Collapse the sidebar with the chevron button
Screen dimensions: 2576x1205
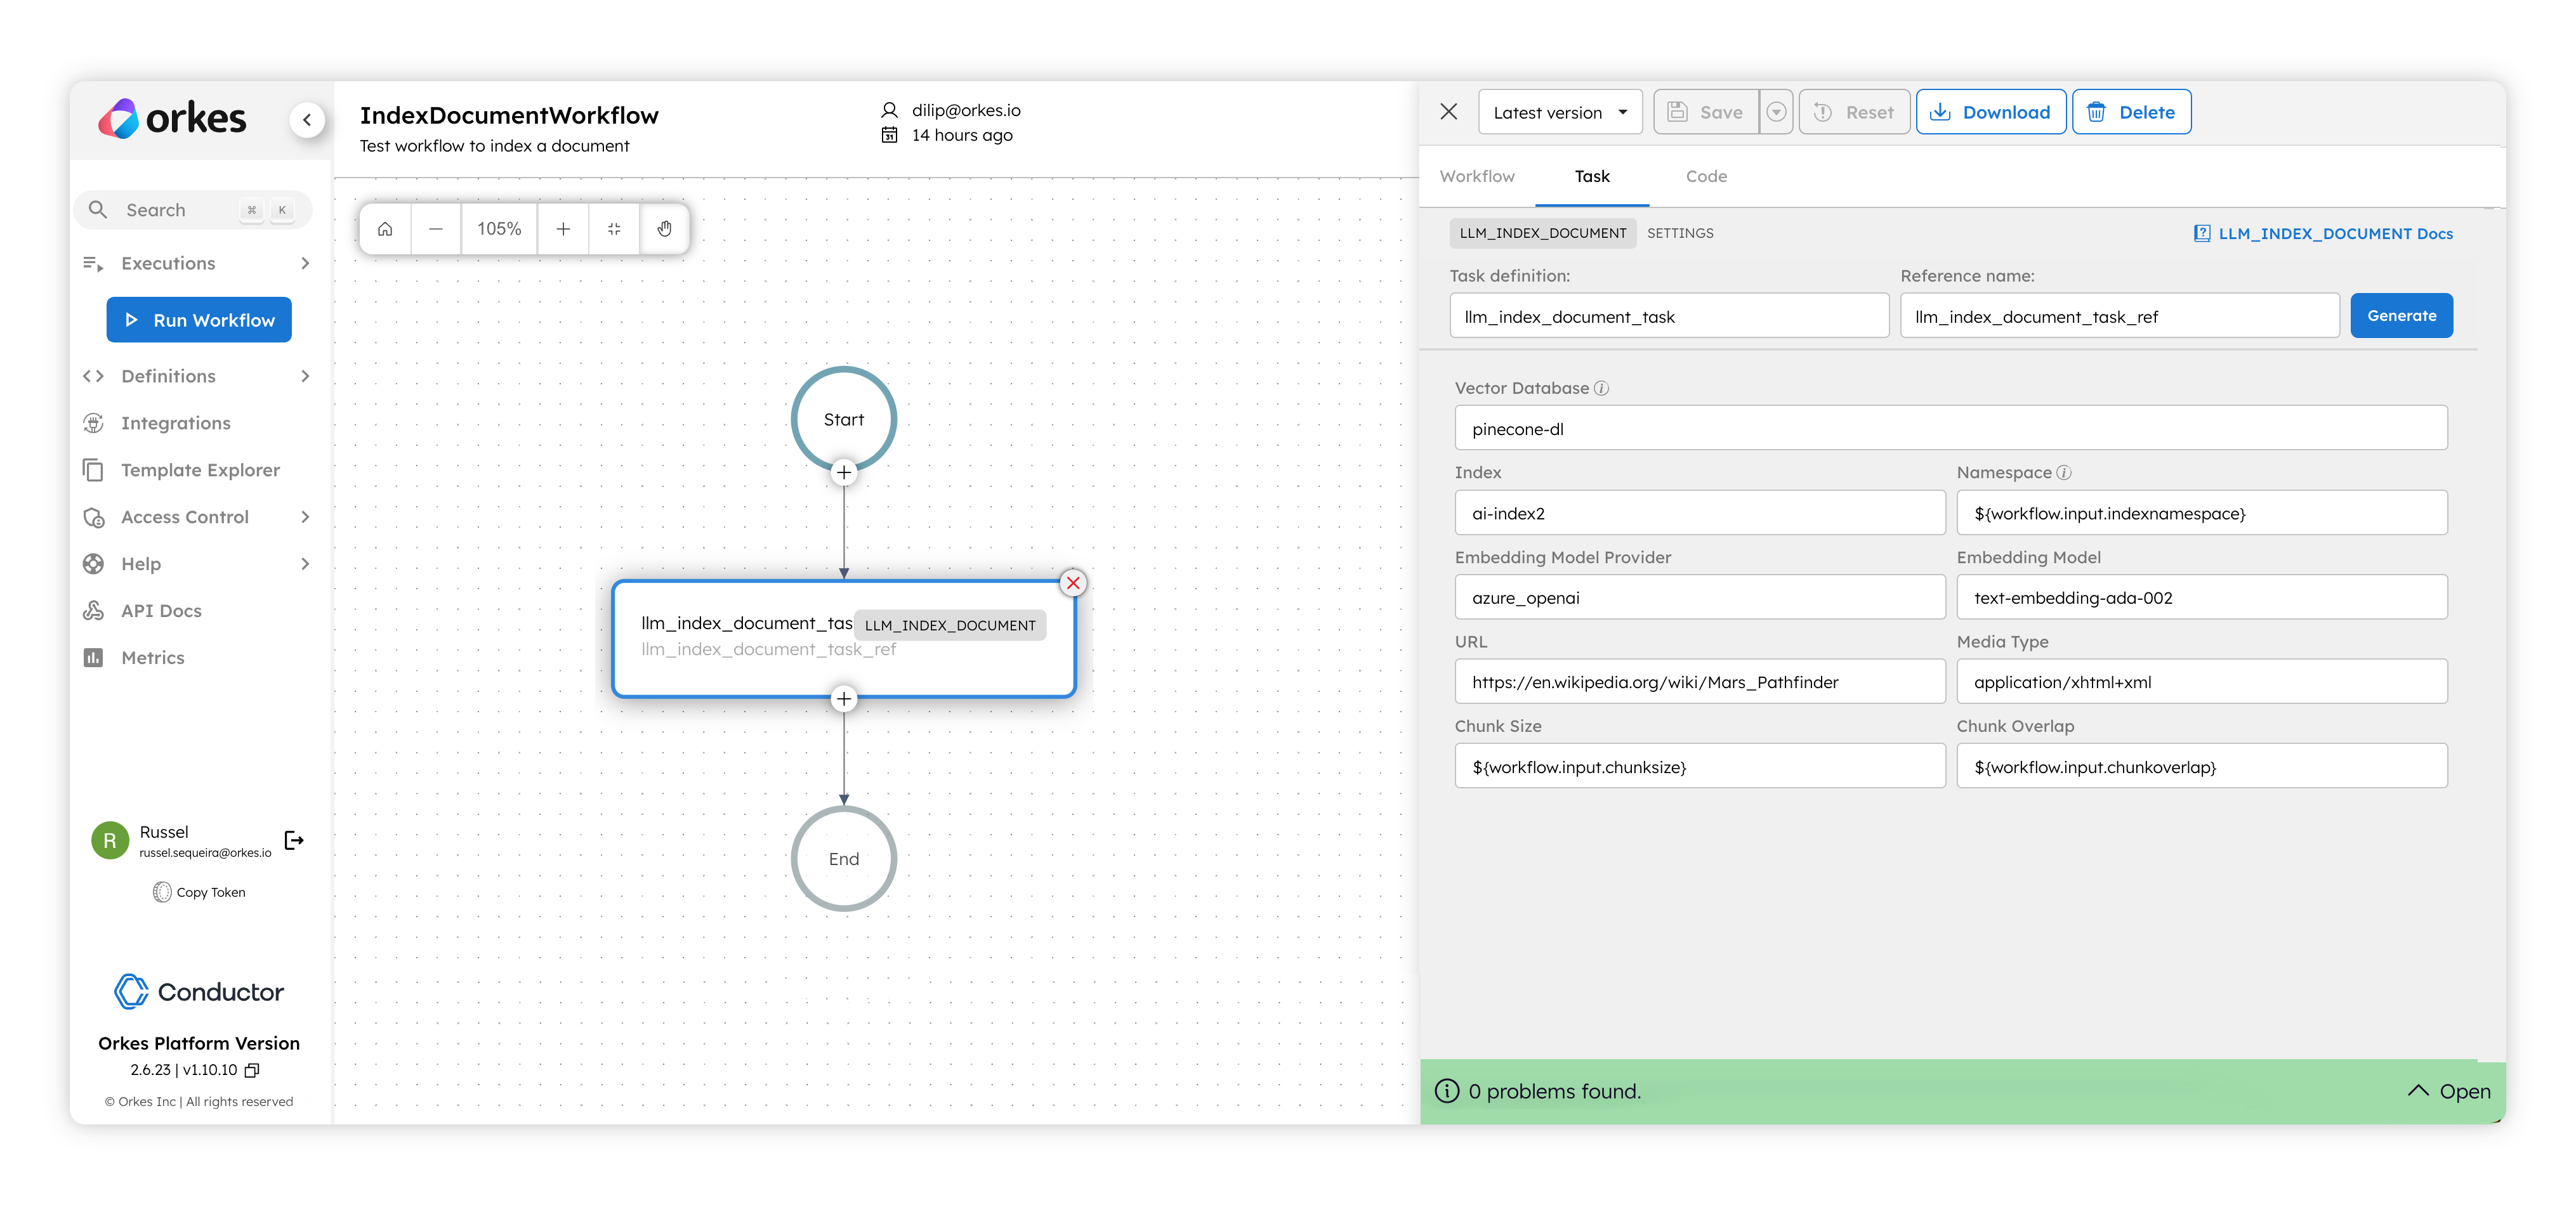[307, 120]
